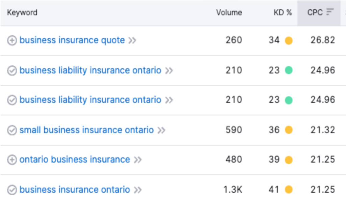Expand arrows next to 'ontario business insurance'
The height and width of the screenshot is (199, 346).
138,160
